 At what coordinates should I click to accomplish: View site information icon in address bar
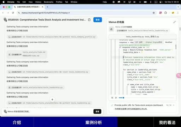click(x=19, y=13)
